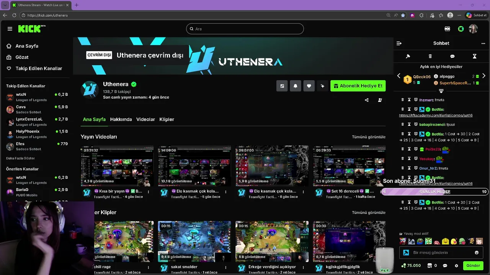Viewport: 490px width, 275px height.
Task: Open HolyPhoenix channel from followed list
Action: click(37, 134)
